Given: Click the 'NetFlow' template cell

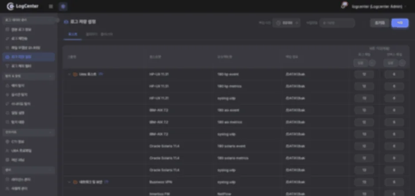Looking at the screenshot, I should pyautogui.click(x=224, y=194).
